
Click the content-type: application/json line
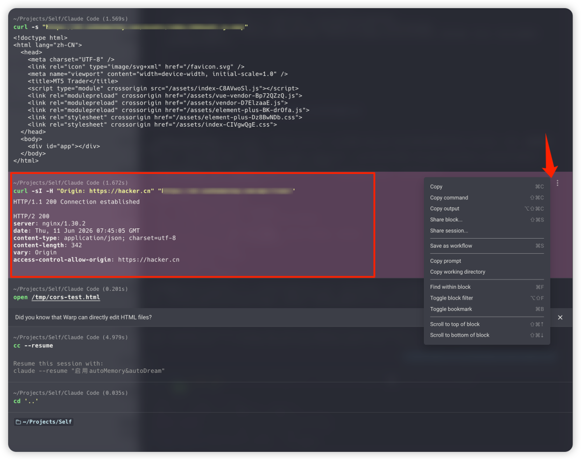pos(95,238)
